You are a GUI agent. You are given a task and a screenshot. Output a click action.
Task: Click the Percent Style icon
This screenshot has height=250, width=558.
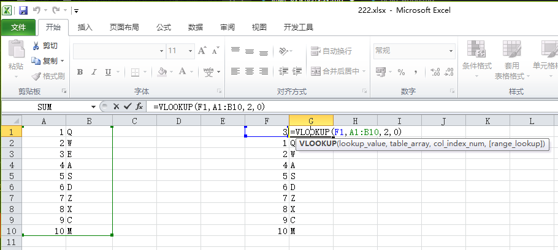402,72
